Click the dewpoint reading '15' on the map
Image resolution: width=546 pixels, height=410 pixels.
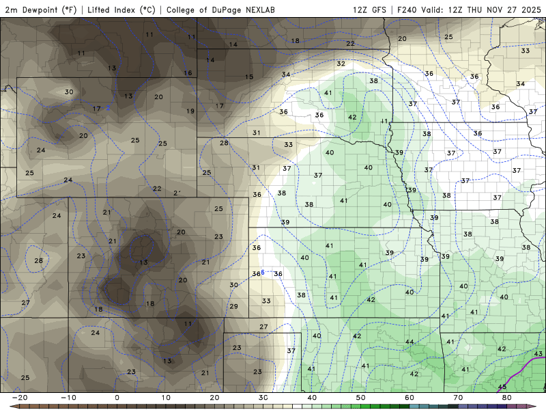pos(249,77)
